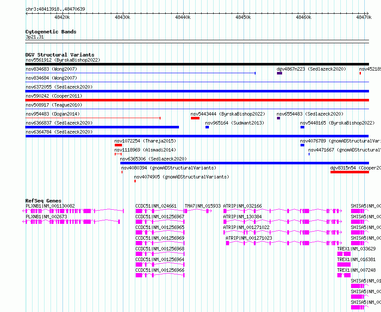Click the nsv6372055 blue variant bar
381x312 pixels.
coord(197,91)
